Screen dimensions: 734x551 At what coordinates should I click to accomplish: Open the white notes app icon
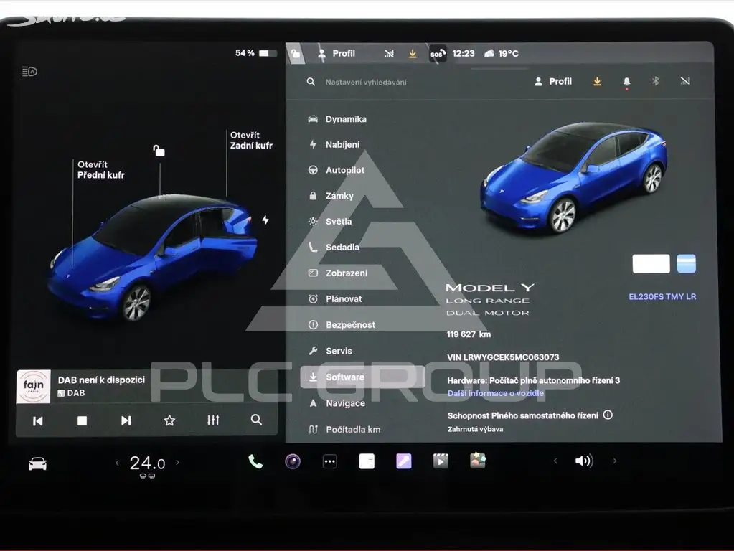(367, 461)
